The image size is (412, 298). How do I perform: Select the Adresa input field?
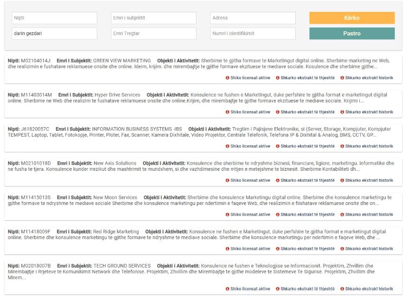253,18
